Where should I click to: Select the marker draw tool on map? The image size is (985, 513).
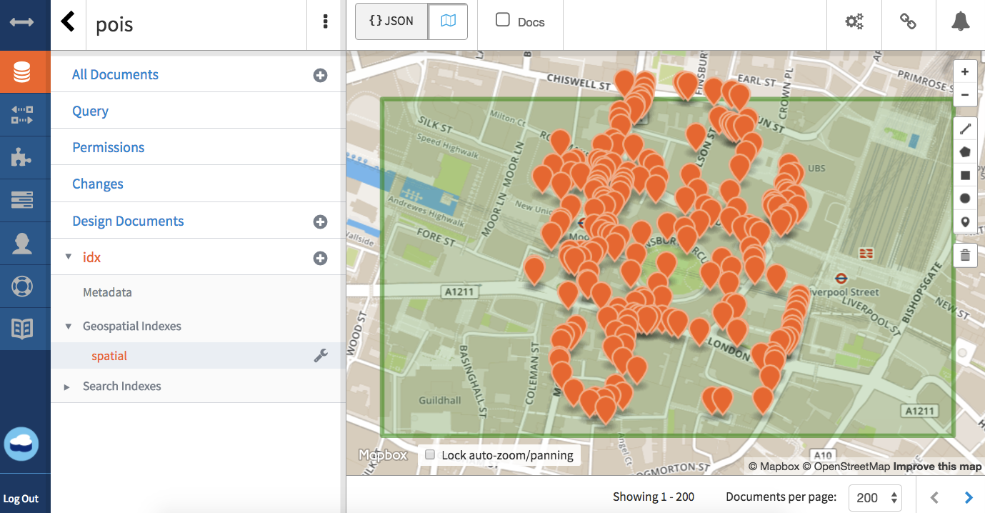pyautogui.click(x=965, y=222)
